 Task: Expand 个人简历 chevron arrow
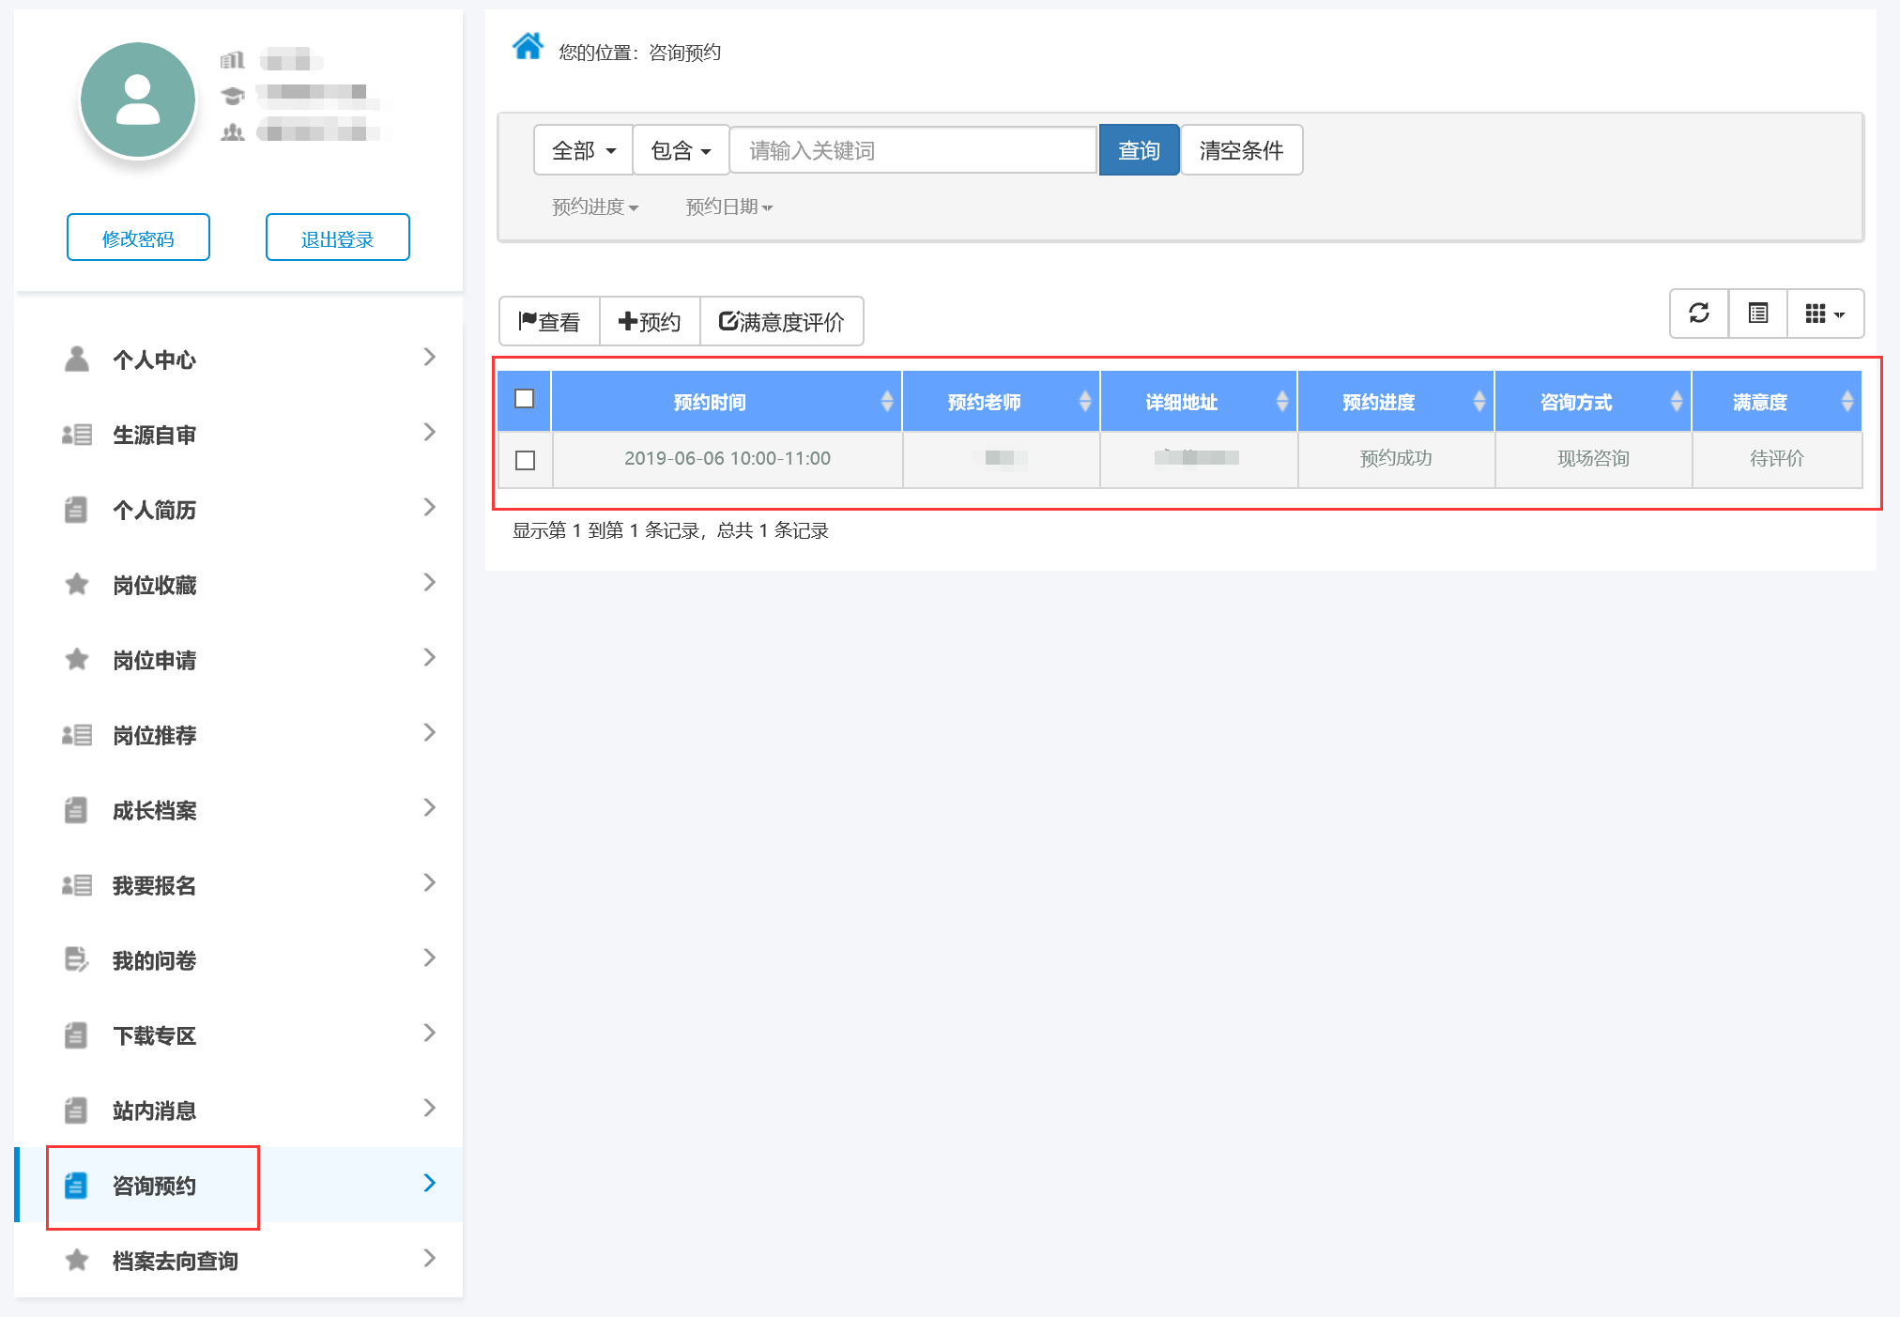(x=430, y=507)
